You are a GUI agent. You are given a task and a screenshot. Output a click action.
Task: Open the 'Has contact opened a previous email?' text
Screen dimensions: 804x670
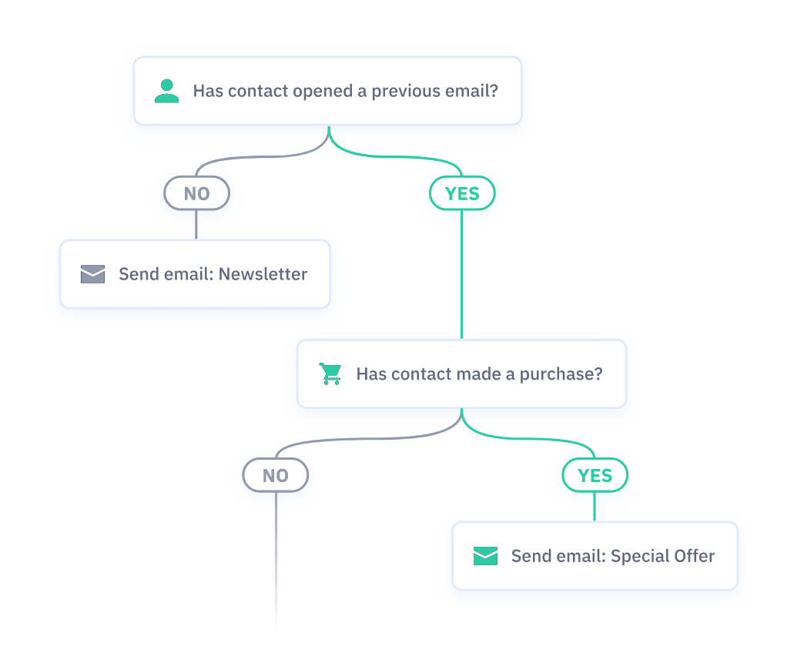346,91
